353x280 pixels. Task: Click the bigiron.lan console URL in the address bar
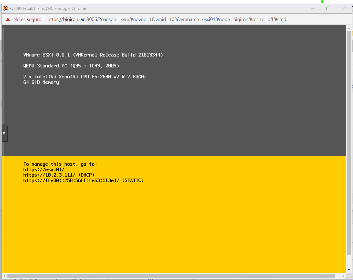pos(168,19)
